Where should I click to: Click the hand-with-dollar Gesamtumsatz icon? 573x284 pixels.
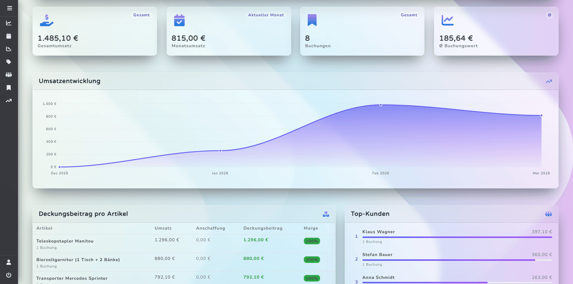[47, 20]
